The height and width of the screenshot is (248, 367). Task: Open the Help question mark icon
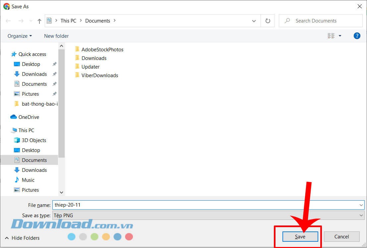(x=357, y=36)
